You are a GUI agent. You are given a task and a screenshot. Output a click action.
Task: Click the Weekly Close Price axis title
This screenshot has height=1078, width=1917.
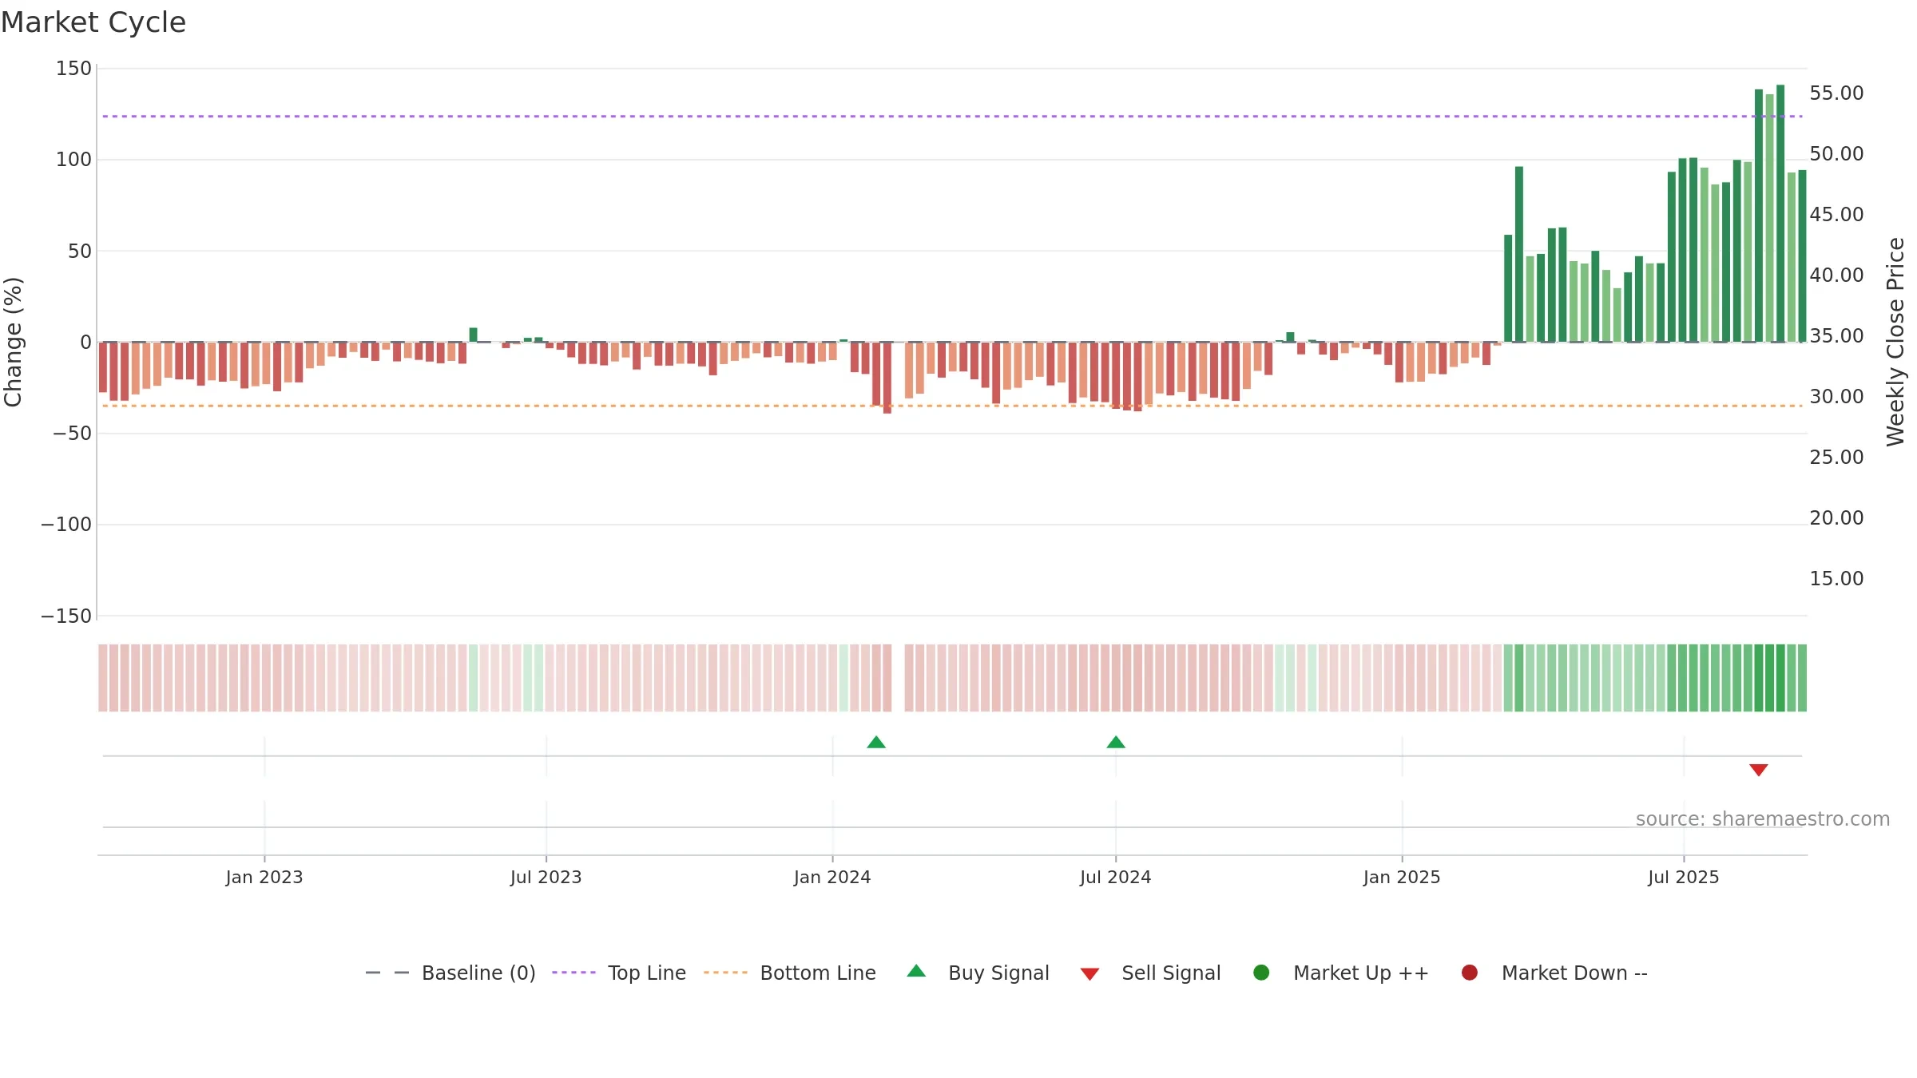(1895, 342)
